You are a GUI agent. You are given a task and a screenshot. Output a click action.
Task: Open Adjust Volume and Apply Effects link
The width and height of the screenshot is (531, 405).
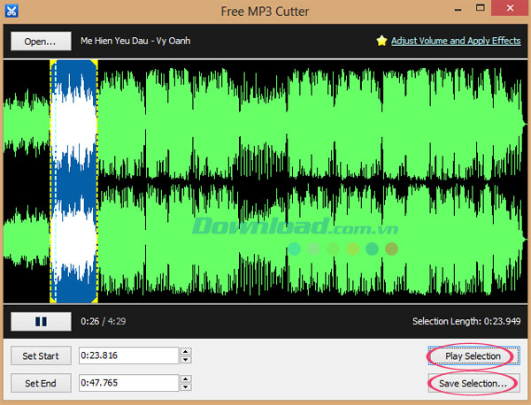point(456,41)
